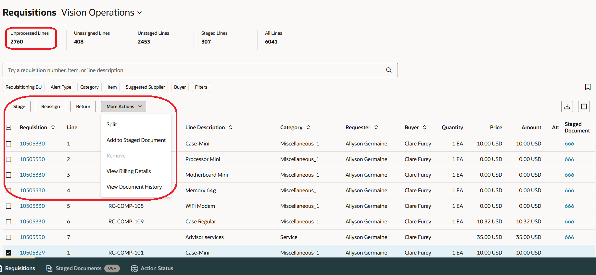Viewport: 596px width, 275px height.
Task: Click the Memory 64g line description
Action: 201,191
